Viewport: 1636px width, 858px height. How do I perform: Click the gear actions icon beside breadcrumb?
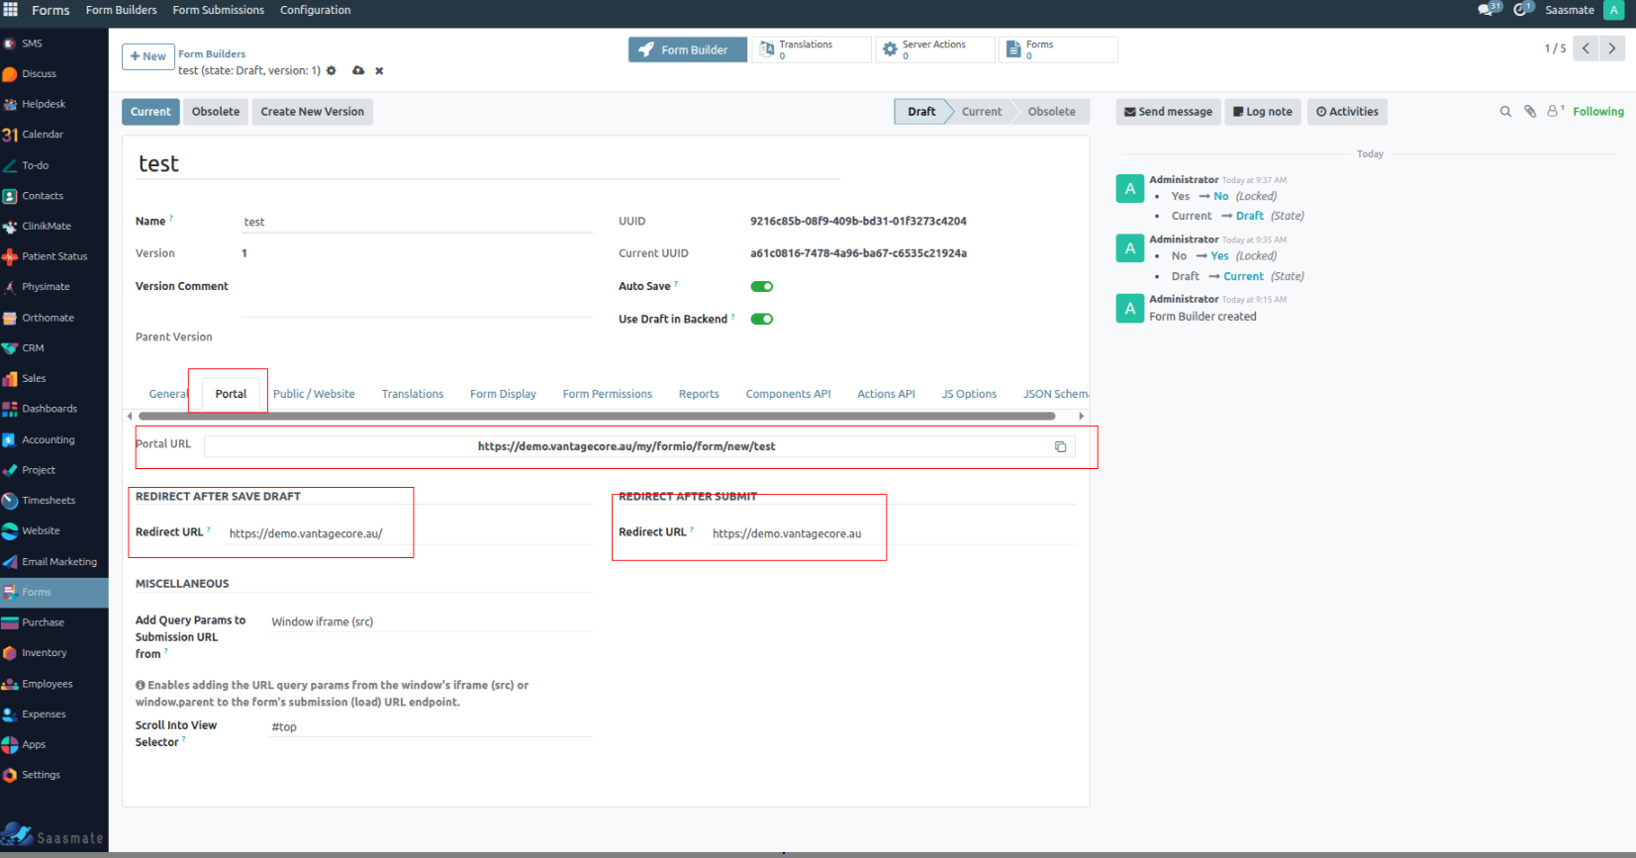[x=332, y=71]
